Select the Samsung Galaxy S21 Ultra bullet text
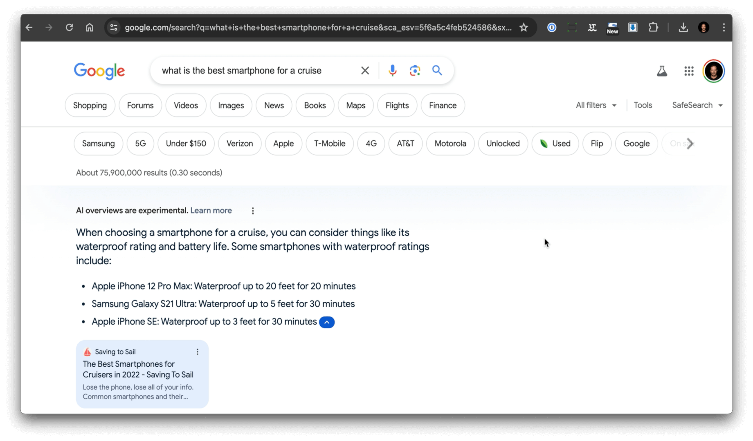 point(223,304)
